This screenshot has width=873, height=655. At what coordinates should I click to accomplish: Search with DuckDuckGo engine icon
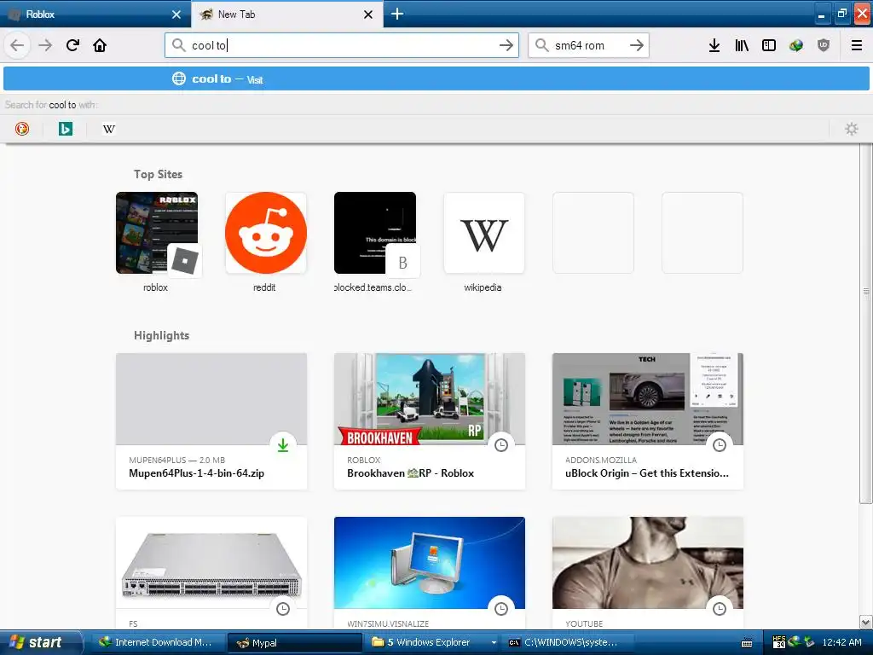tap(21, 129)
